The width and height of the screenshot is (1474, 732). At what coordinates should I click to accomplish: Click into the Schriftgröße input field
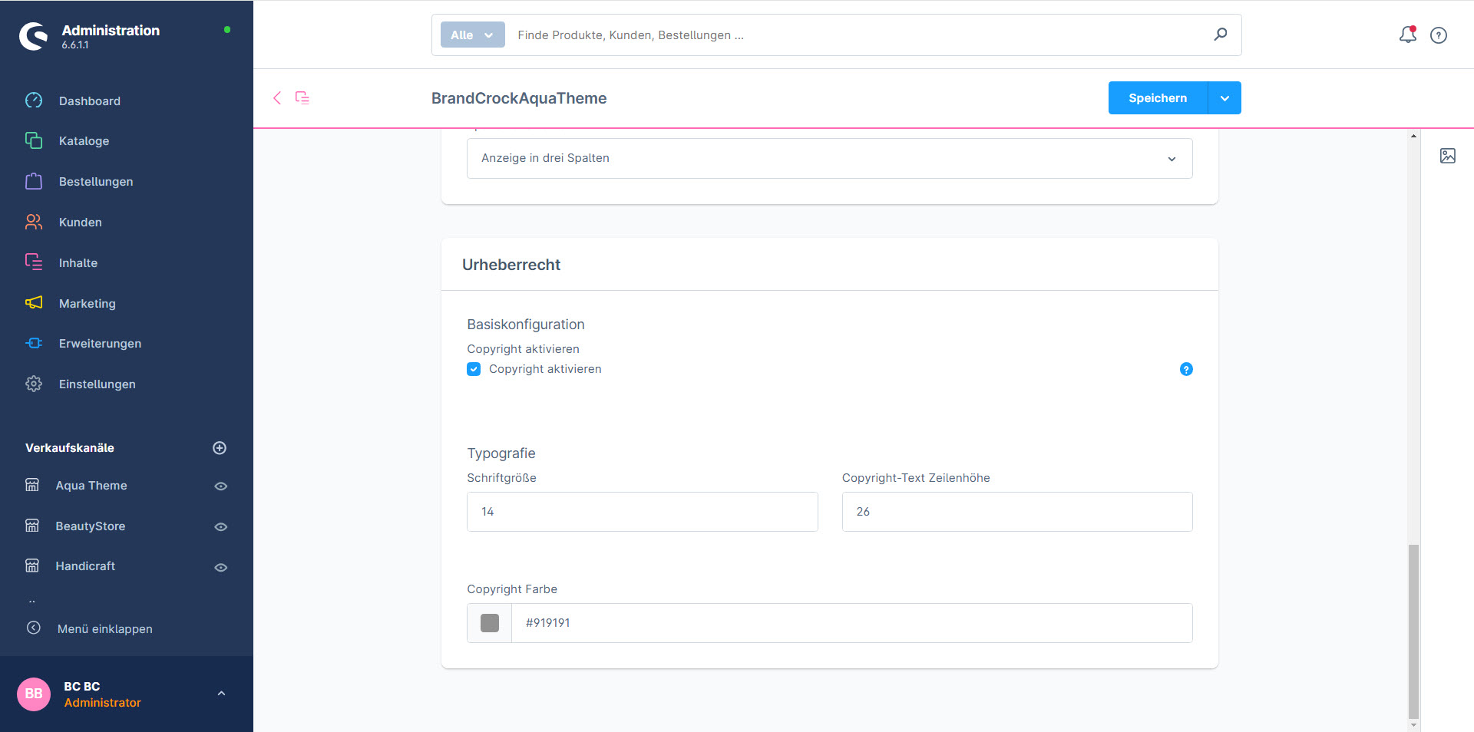[642, 512]
